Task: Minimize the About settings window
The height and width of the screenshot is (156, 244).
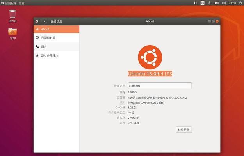Action: coord(210,21)
